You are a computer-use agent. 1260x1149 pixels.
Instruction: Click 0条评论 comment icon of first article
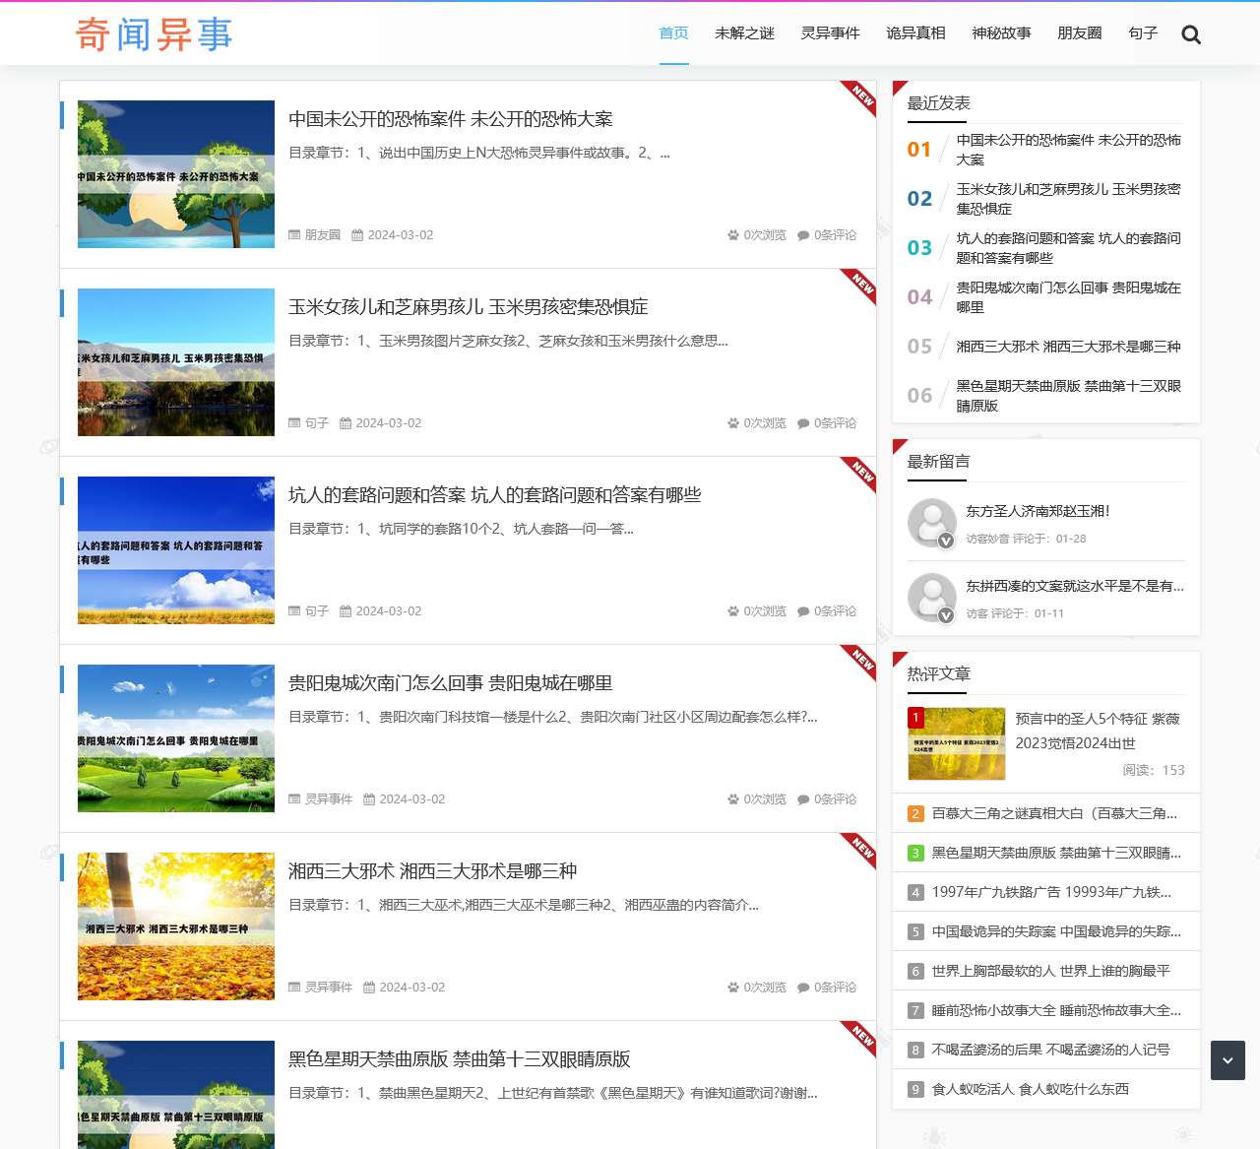pyautogui.click(x=803, y=235)
